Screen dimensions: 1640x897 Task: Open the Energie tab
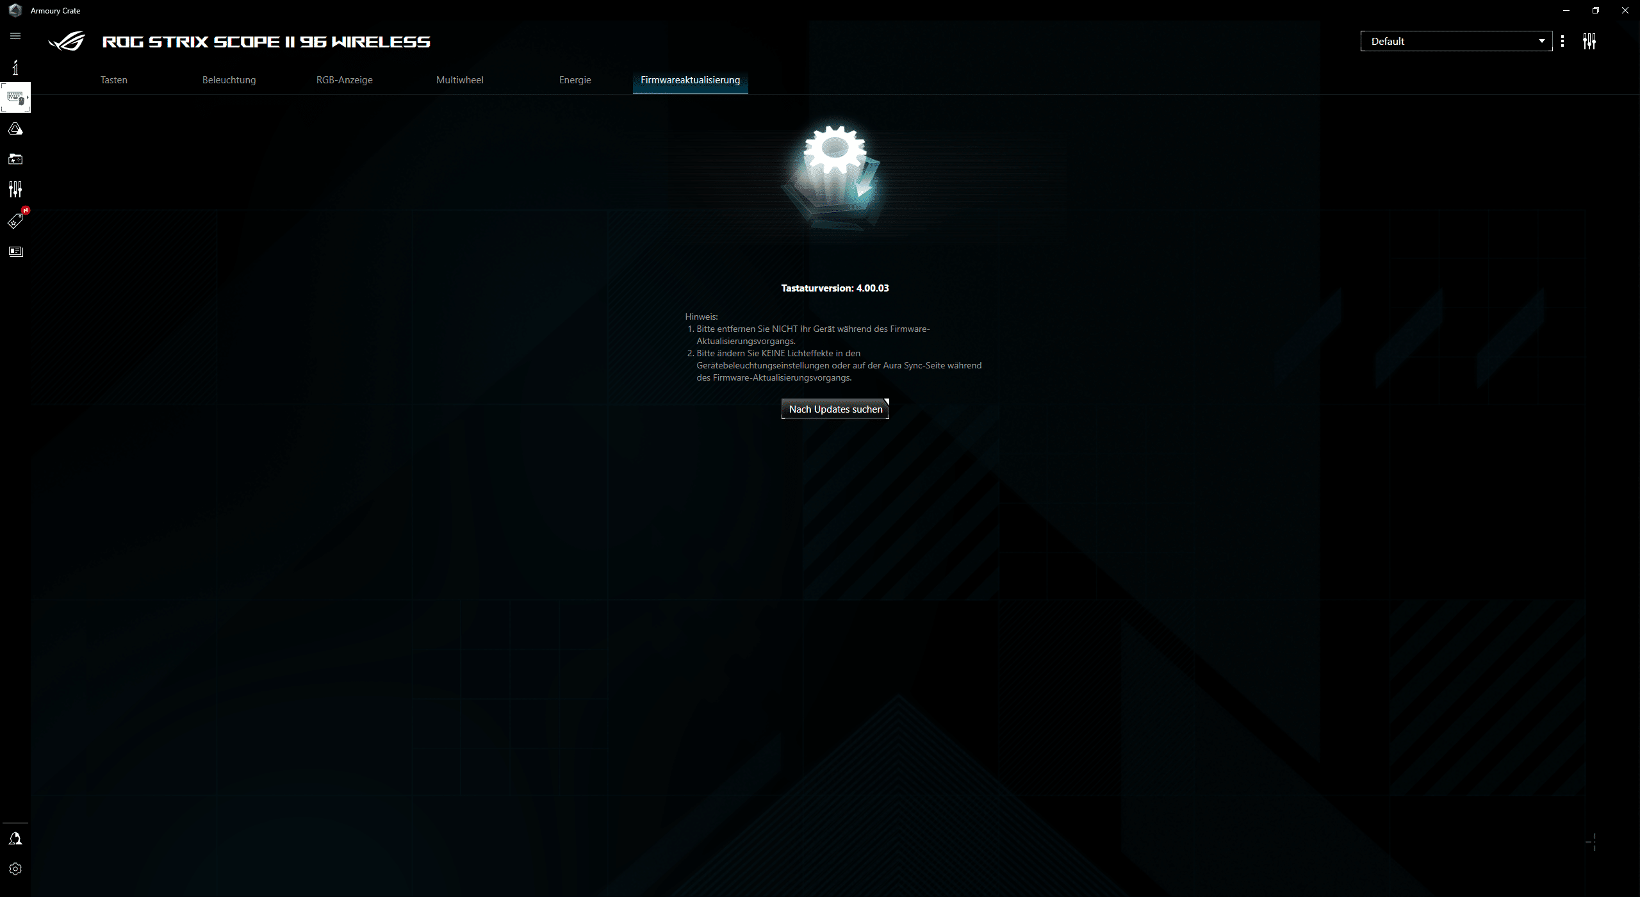click(575, 80)
